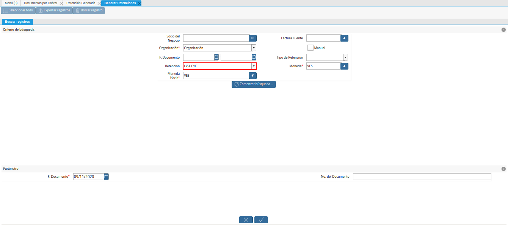Select the Buscar registros tab
508x225 pixels.
click(17, 22)
